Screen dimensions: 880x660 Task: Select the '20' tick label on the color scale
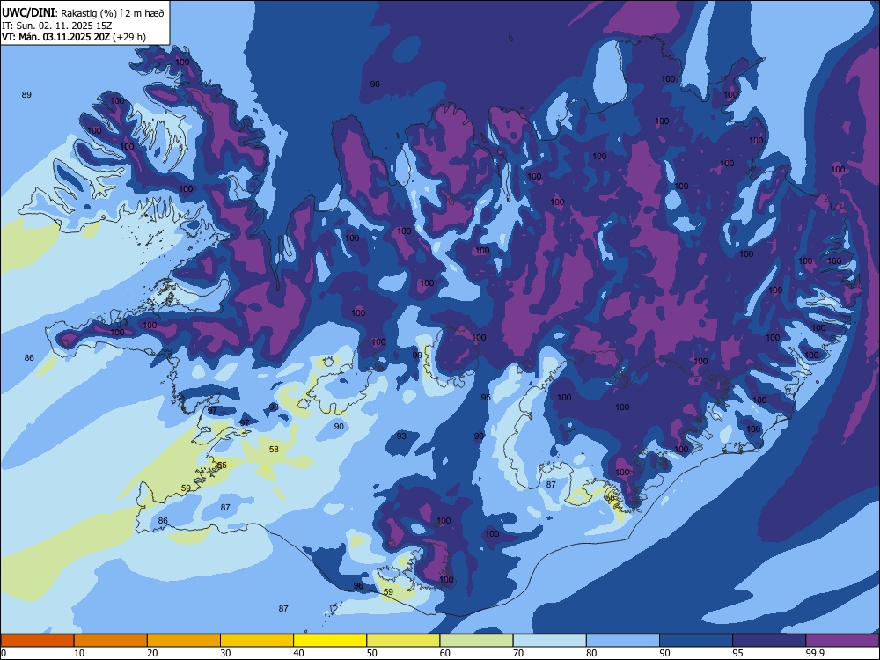point(152,653)
